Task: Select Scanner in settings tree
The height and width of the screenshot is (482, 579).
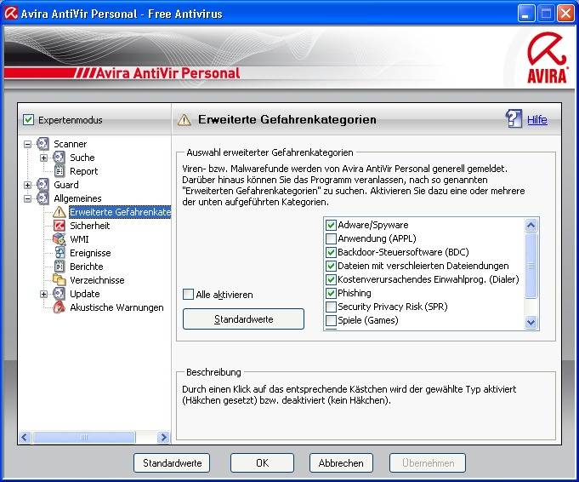Action: point(71,144)
